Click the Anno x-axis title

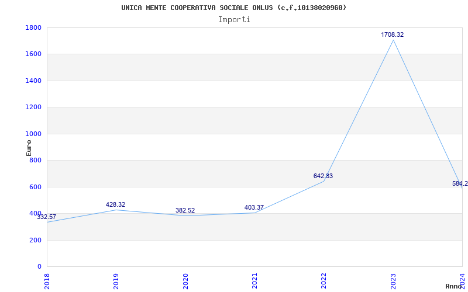(x=454, y=286)
